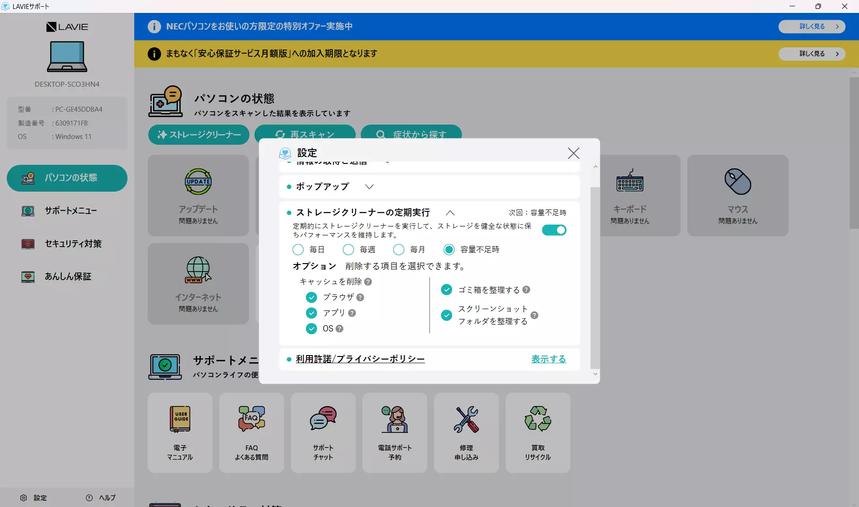This screenshot has width=859, height=507.
Task: Select the 毎週 radio button
Action: pos(348,249)
